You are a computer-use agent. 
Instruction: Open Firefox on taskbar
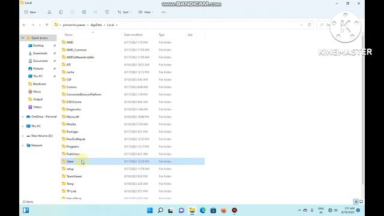(x=224, y=211)
